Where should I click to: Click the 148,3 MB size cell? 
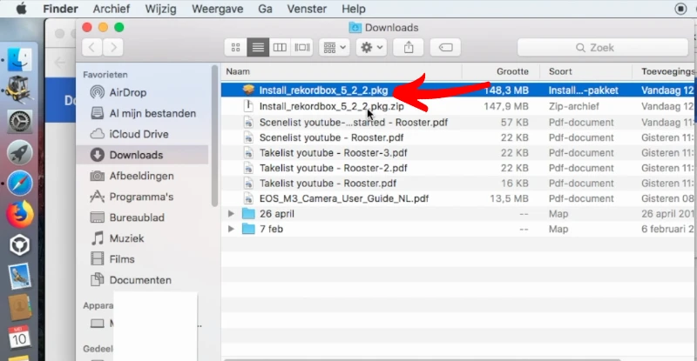(506, 90)
